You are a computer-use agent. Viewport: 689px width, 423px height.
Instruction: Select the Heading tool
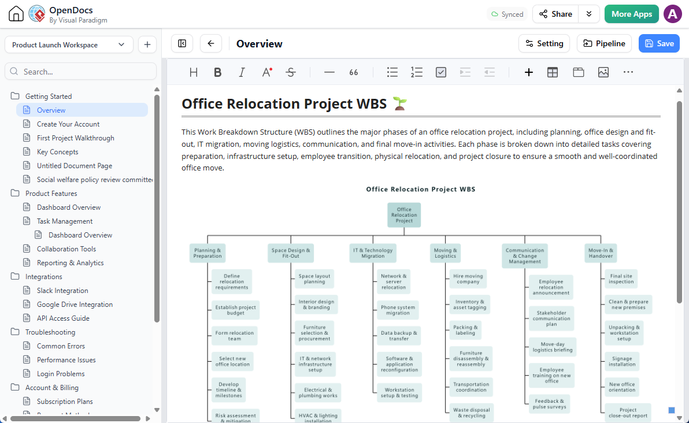click(x=193, y=72)
